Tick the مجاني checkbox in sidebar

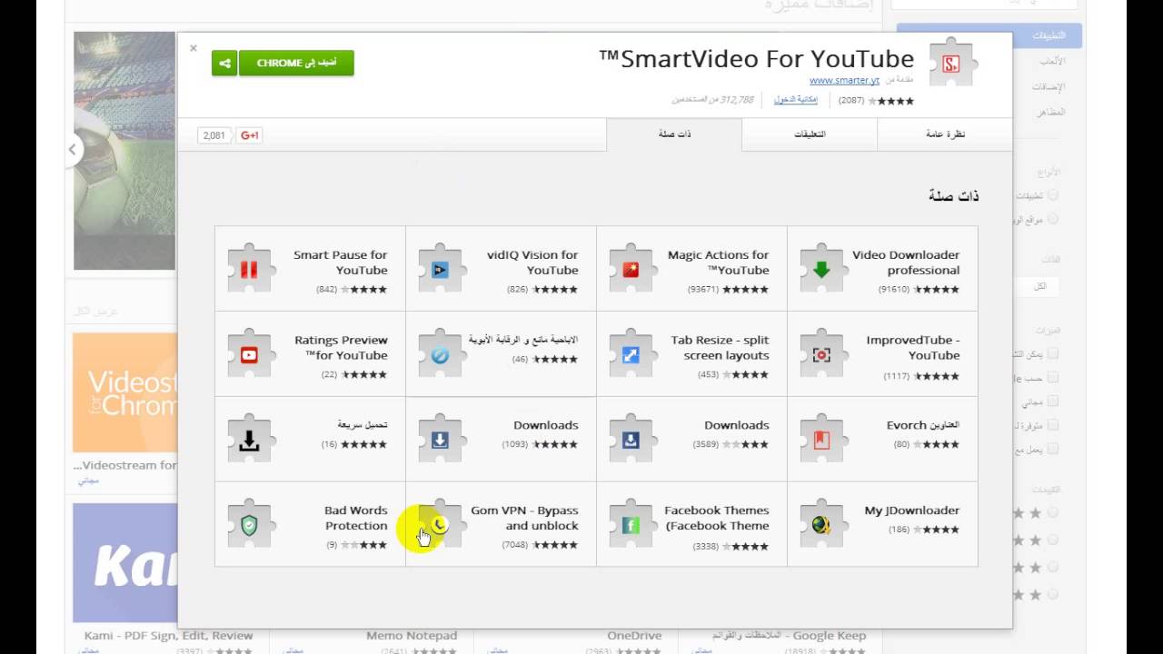point(1053,401)
